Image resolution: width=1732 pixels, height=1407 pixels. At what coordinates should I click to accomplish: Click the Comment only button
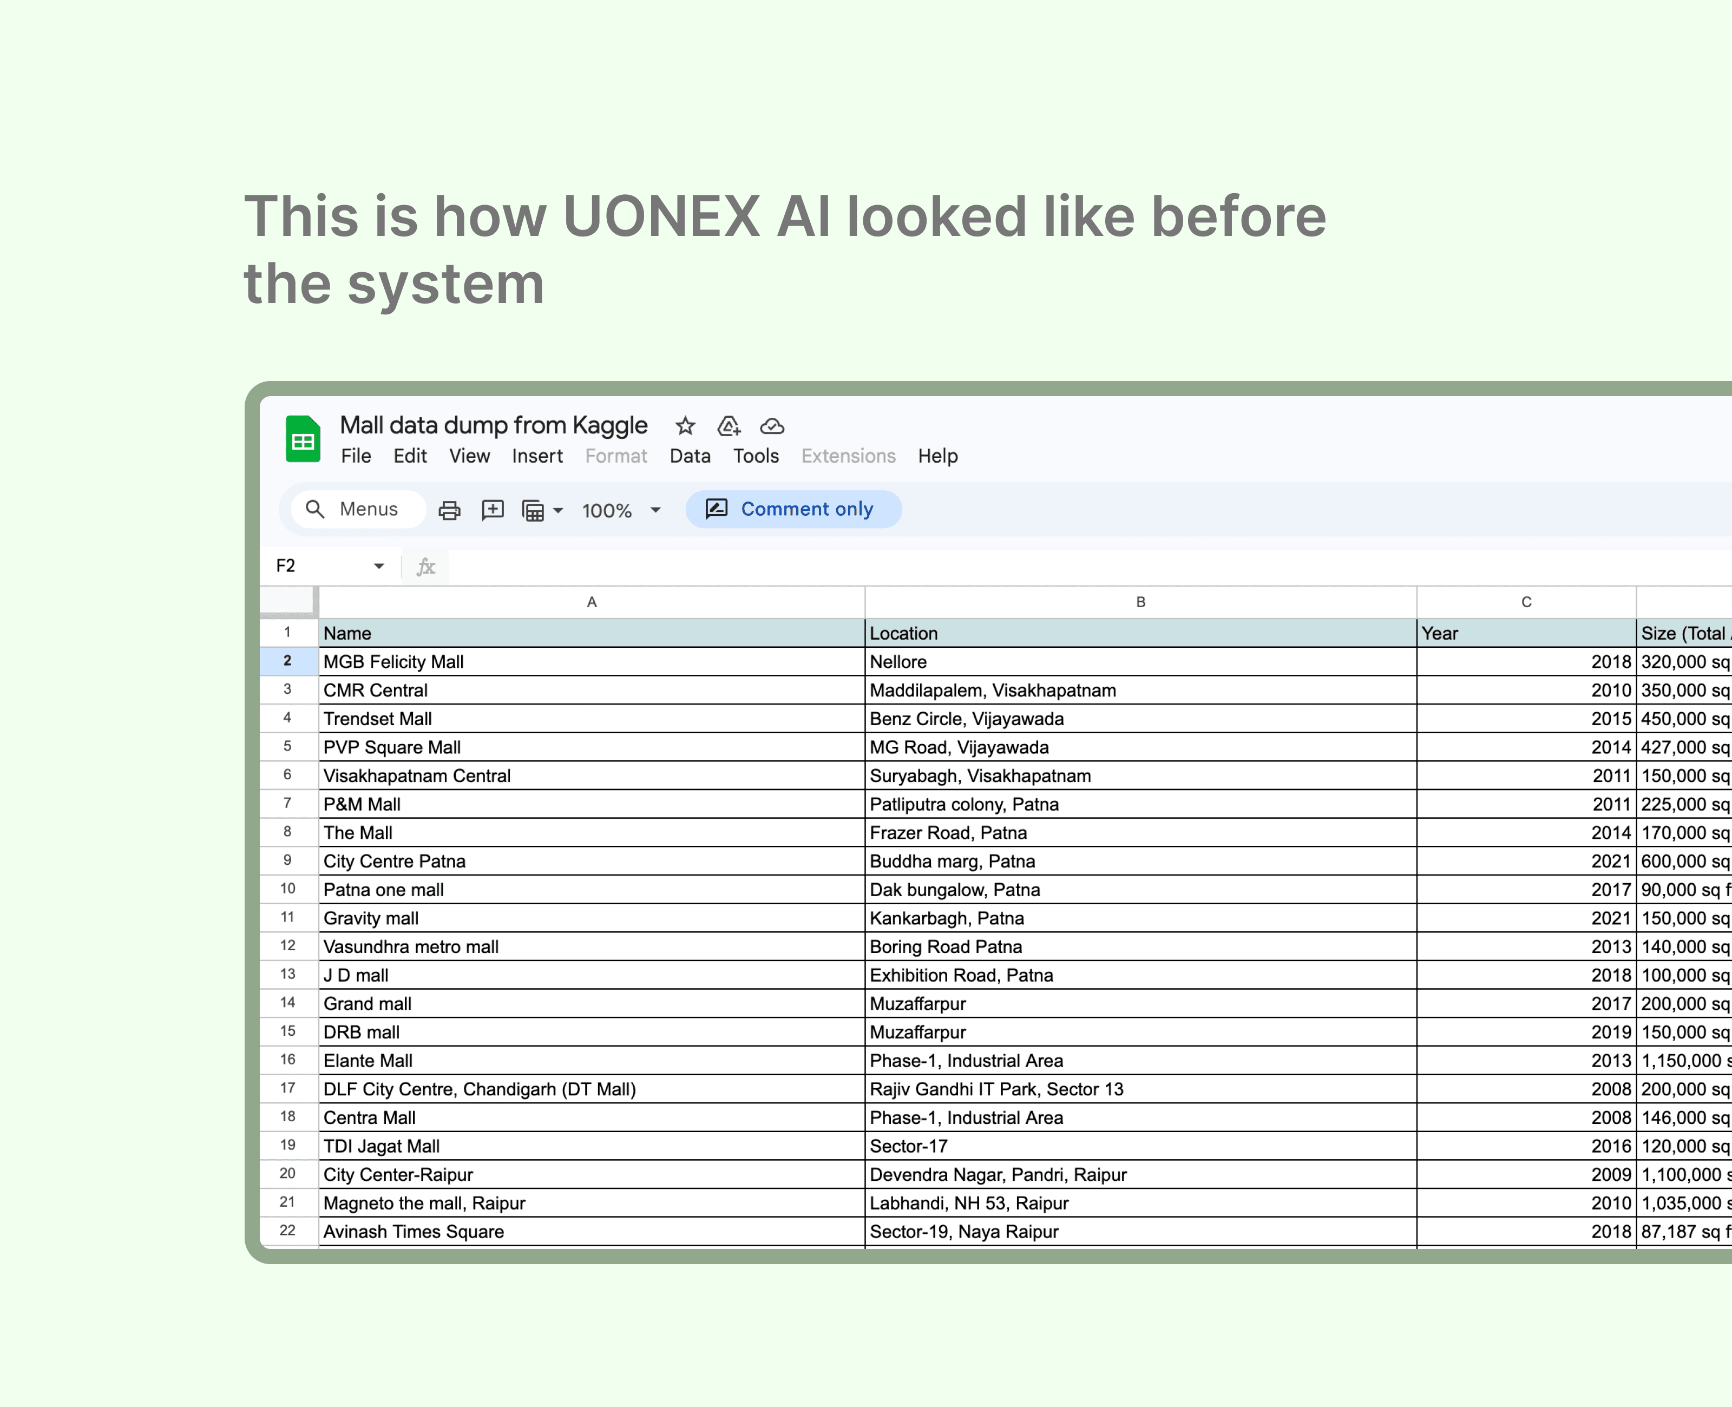click(792, 509)
